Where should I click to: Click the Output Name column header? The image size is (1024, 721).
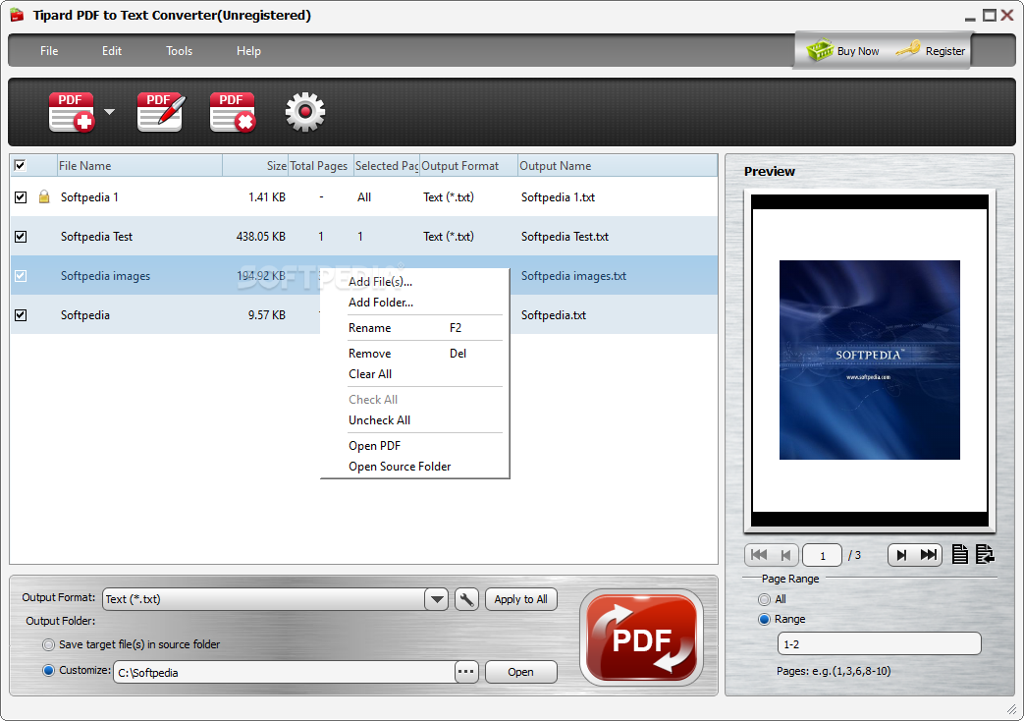point(618,165)
